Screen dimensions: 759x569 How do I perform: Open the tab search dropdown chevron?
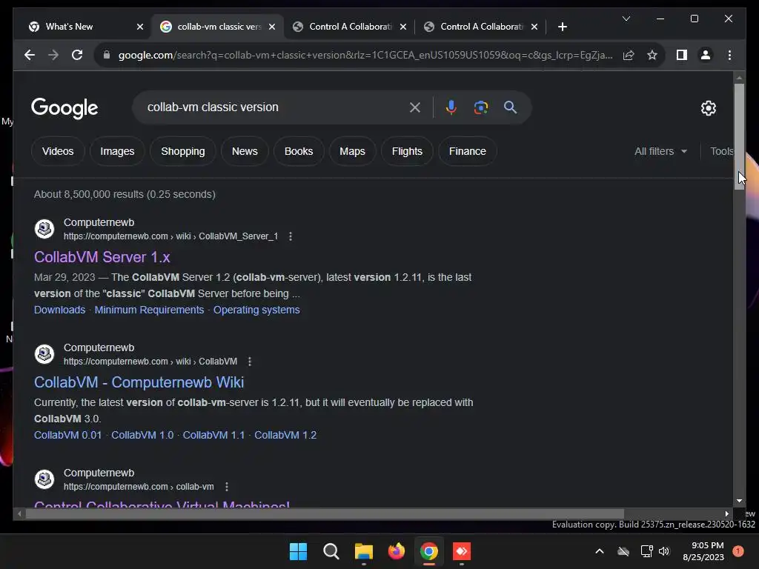point(626,19)
